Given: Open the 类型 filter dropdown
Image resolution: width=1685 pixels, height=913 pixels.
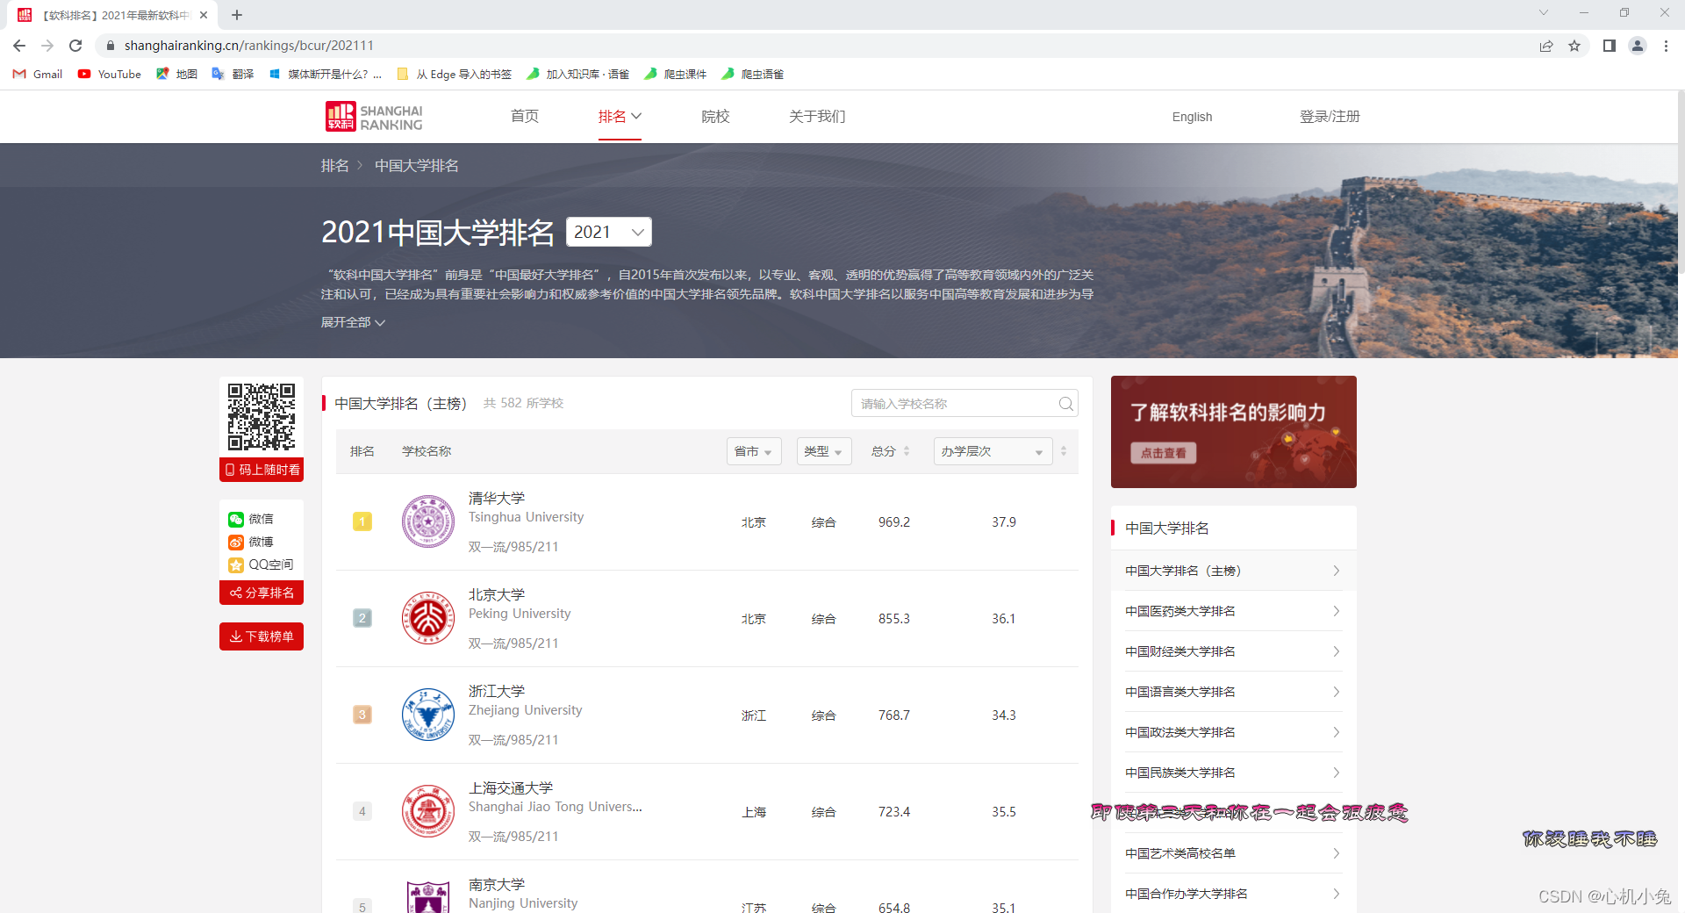Looking at the screenshot, I should click(824, 451).
